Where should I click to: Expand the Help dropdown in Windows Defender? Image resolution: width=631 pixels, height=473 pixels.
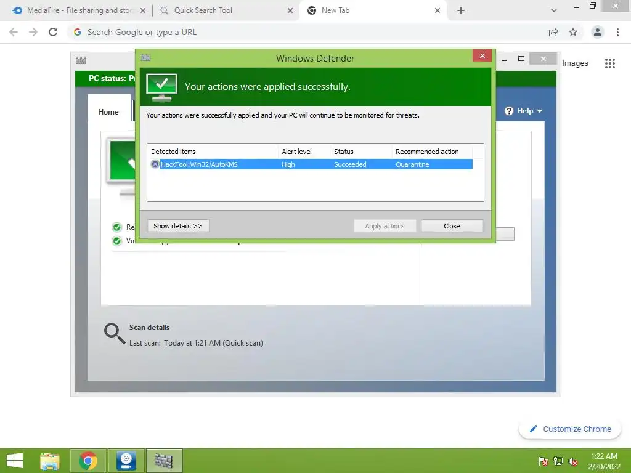click(540, 111)
